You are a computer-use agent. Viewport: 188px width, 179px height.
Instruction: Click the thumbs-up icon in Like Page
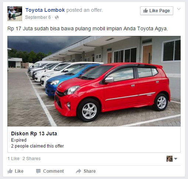pos(146,11)
